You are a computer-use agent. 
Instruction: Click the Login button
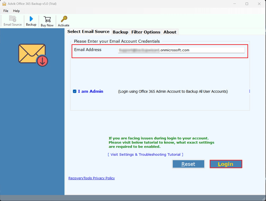[x=226, y=164]
